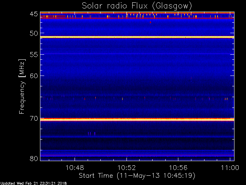Click the 11:00 time tick label

coord(230,168)
